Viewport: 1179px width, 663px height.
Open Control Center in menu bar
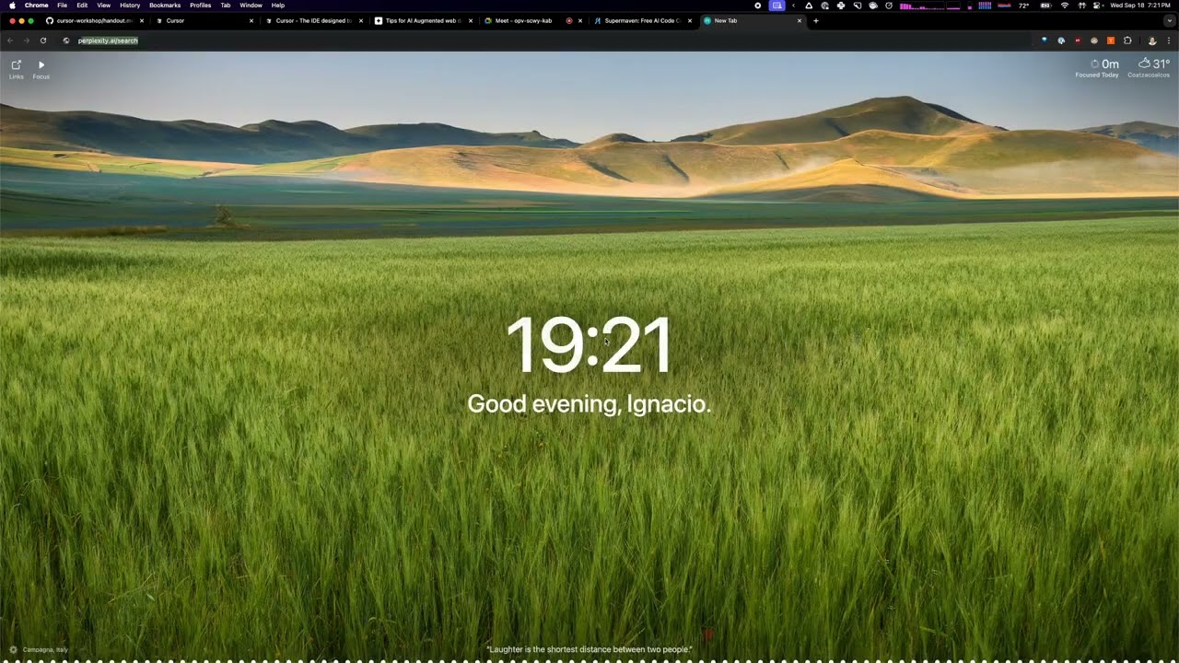click(x=1097, y=6)
